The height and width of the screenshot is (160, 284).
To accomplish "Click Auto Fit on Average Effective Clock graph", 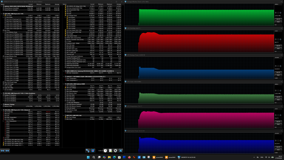I will pos(278,19).
